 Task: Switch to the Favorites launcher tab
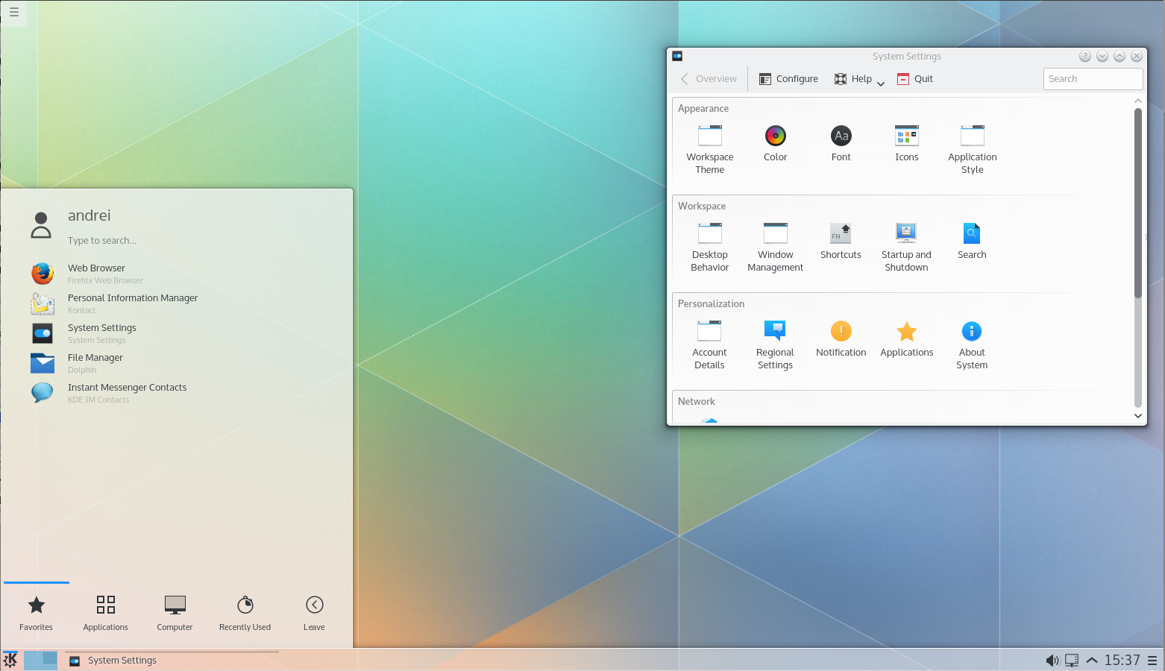tap(36, 613)
